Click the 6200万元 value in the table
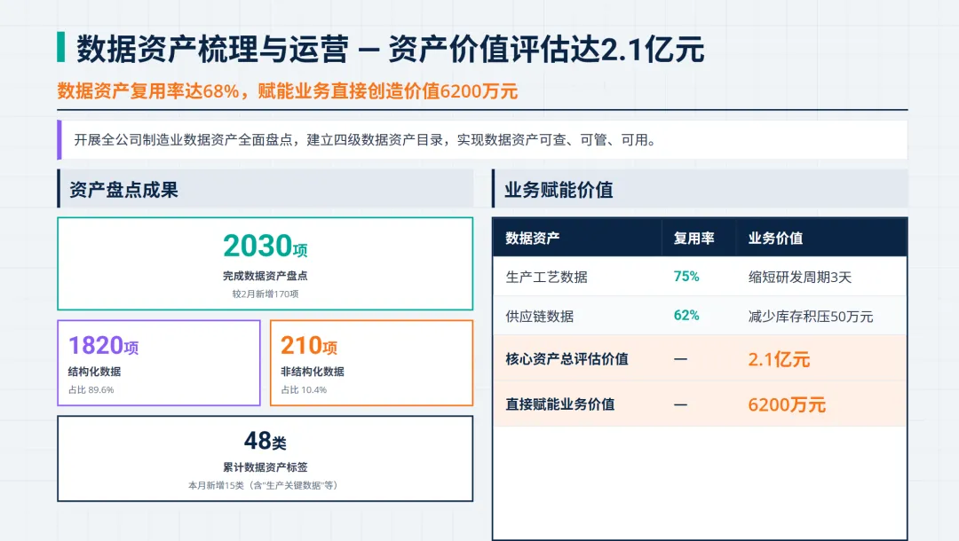This screenshot has height=541, width=959. click(787, 404)
